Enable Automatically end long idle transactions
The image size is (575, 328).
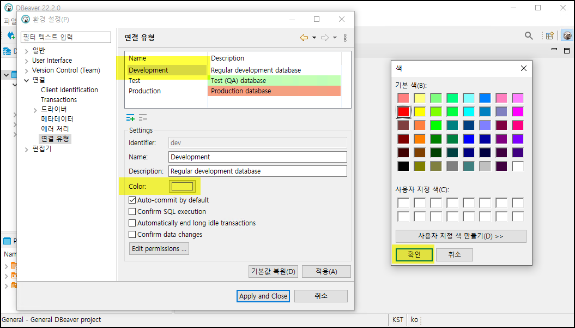[132, 223]
